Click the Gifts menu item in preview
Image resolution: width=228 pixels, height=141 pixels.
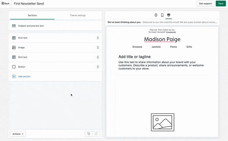[x=189, y=47]
